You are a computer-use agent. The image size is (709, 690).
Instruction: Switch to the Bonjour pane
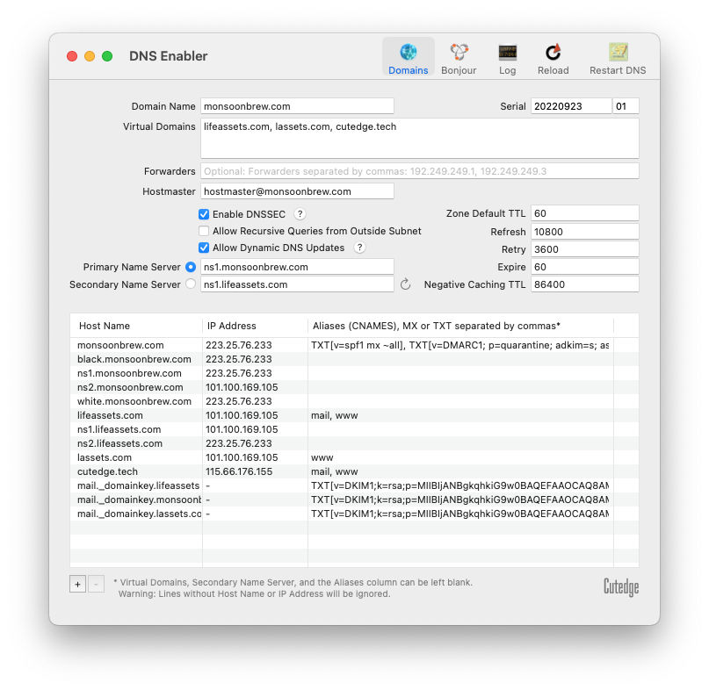pyautogui.click(x=459, y=59)
